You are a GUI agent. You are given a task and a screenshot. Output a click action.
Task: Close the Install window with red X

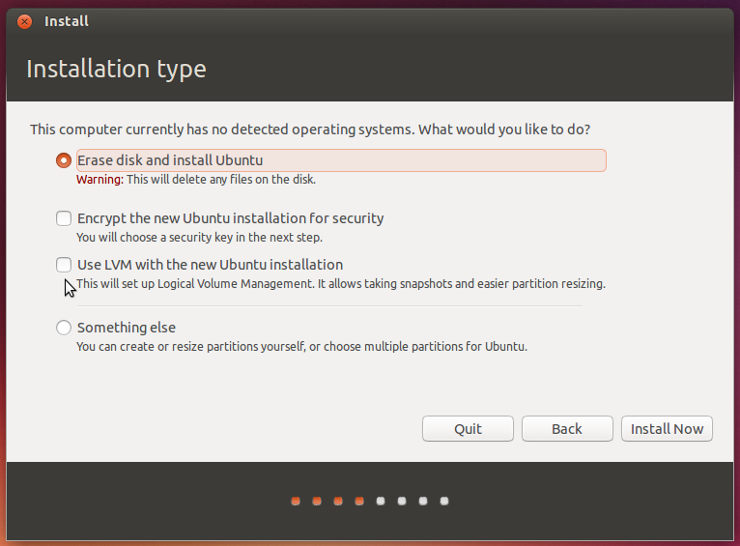[x=24, y=21]
